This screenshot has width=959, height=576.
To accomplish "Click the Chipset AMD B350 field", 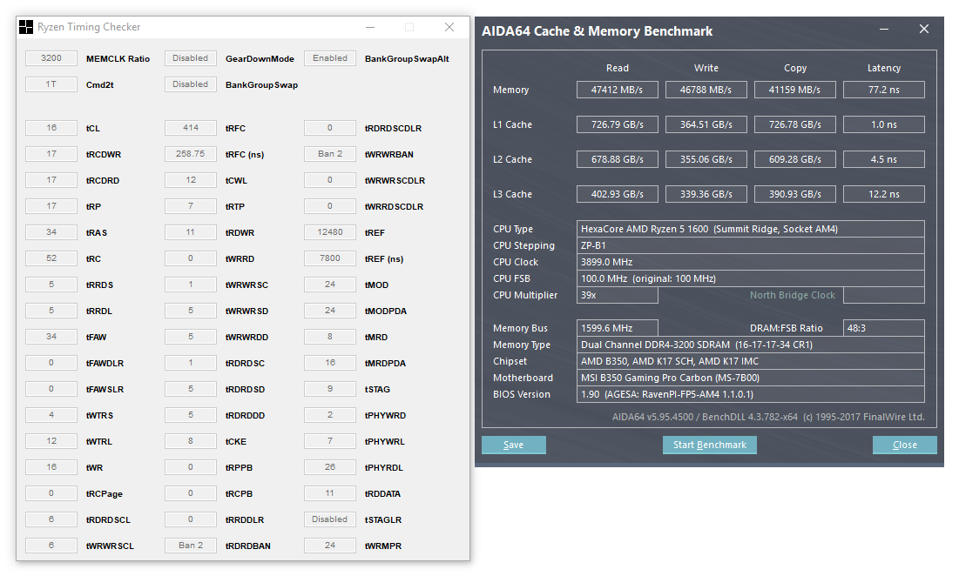I will [751, 361].
